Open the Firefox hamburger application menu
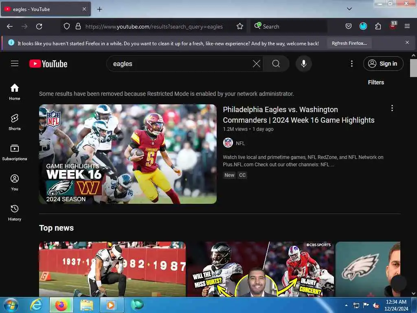 [407, 26]
